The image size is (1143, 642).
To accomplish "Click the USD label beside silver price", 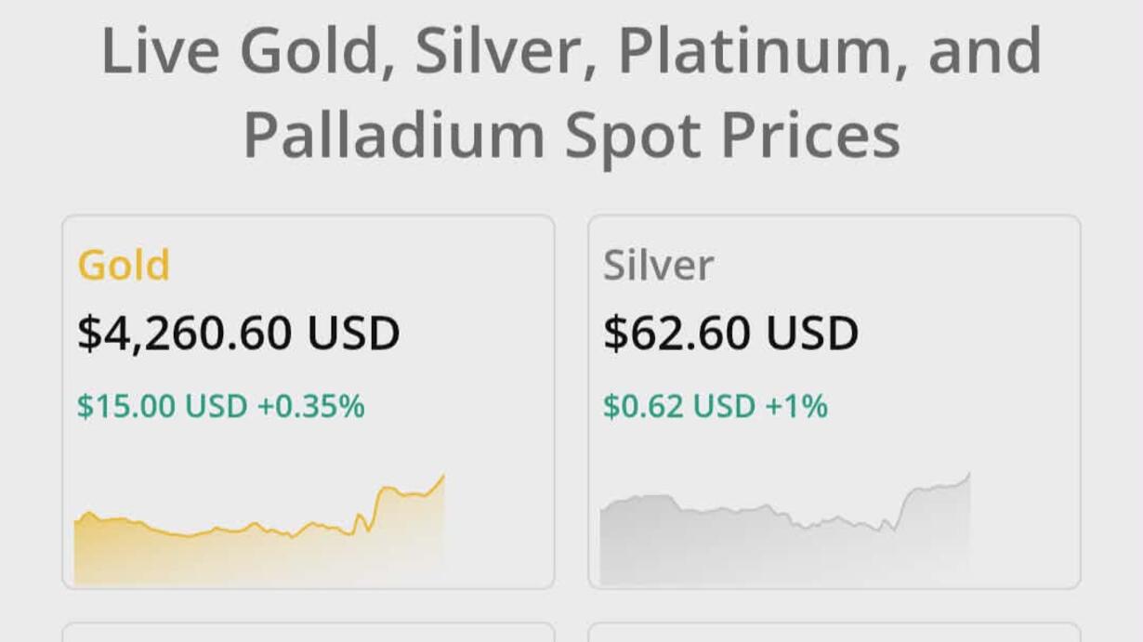I will pos(810,334).
